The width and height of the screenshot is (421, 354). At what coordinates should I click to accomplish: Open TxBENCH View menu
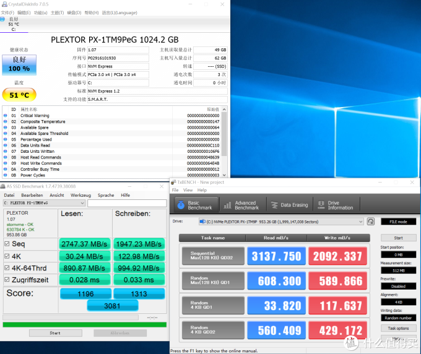188,190
